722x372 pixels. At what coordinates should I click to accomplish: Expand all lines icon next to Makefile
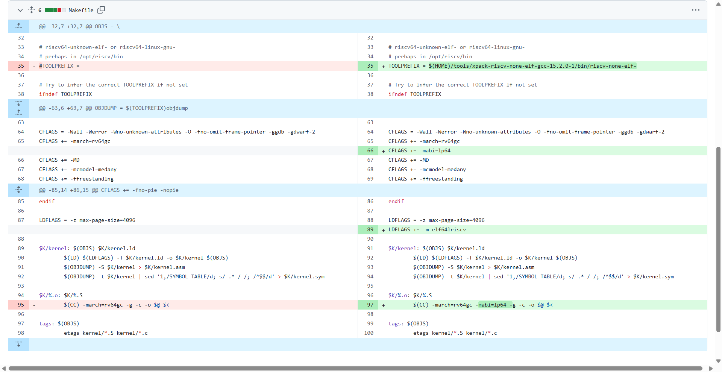point(32,10)
